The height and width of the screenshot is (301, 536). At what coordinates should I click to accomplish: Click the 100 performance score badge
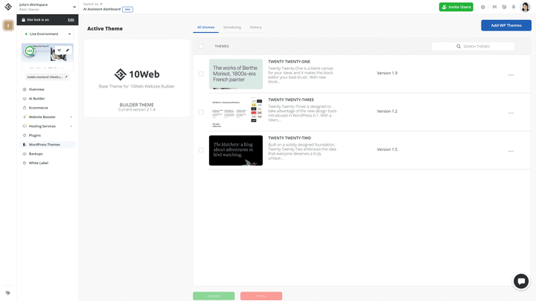point(30,51)
